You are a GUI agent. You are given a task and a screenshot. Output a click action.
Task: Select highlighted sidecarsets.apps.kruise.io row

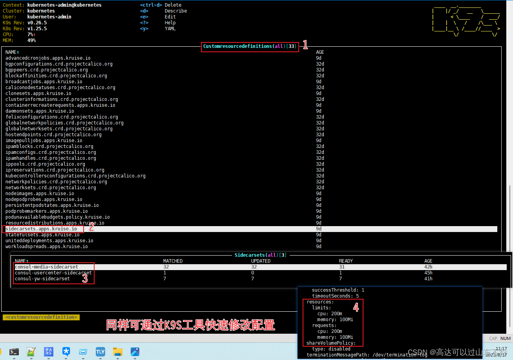point(251,229)
